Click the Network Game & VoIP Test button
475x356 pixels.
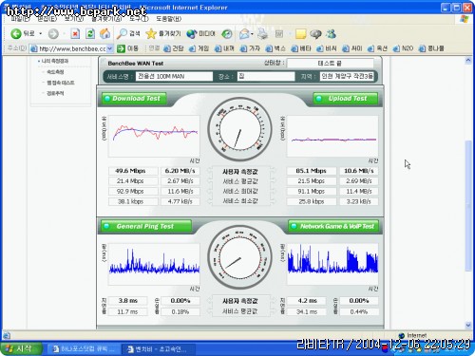[333, 226]
